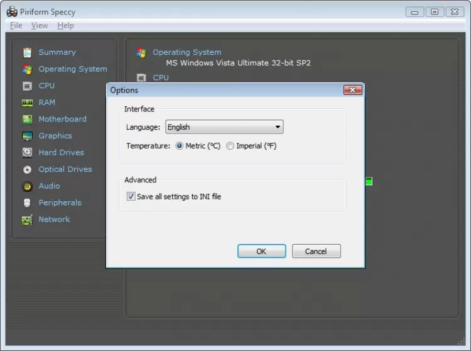Open the CPU heading link in main panel
The image size is (471, 351).
[x=161, y=77]
